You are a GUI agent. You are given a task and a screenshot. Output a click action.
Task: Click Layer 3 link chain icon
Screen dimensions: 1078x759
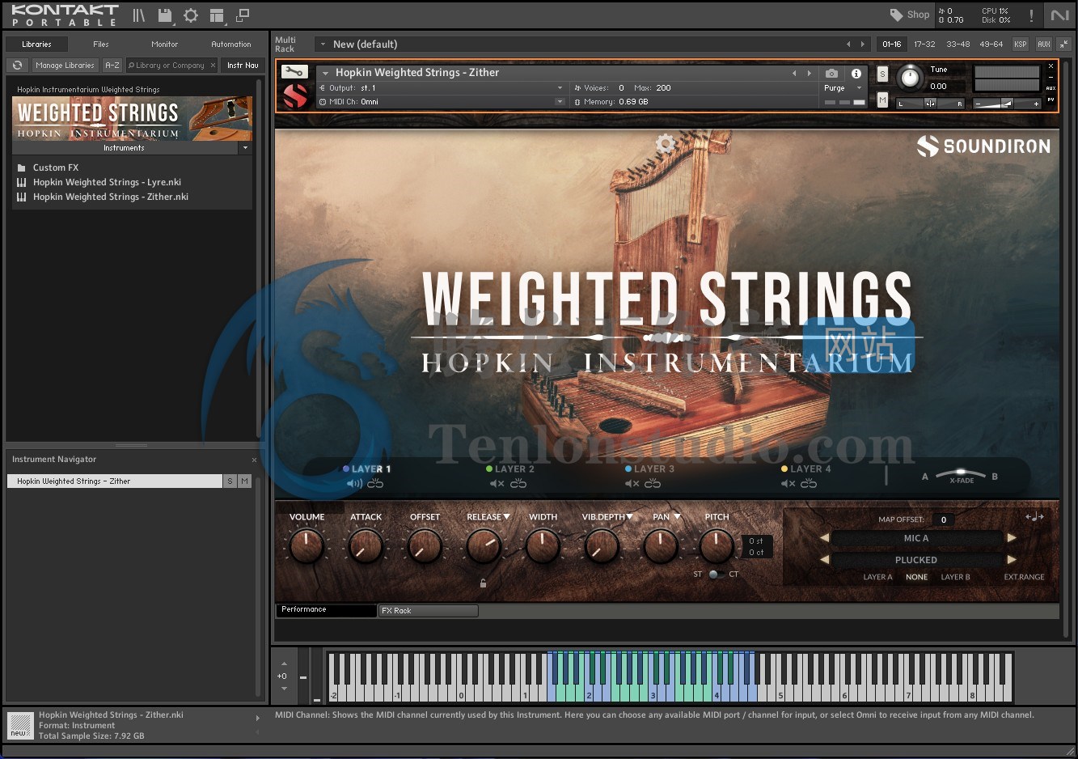tap(653, 484)
